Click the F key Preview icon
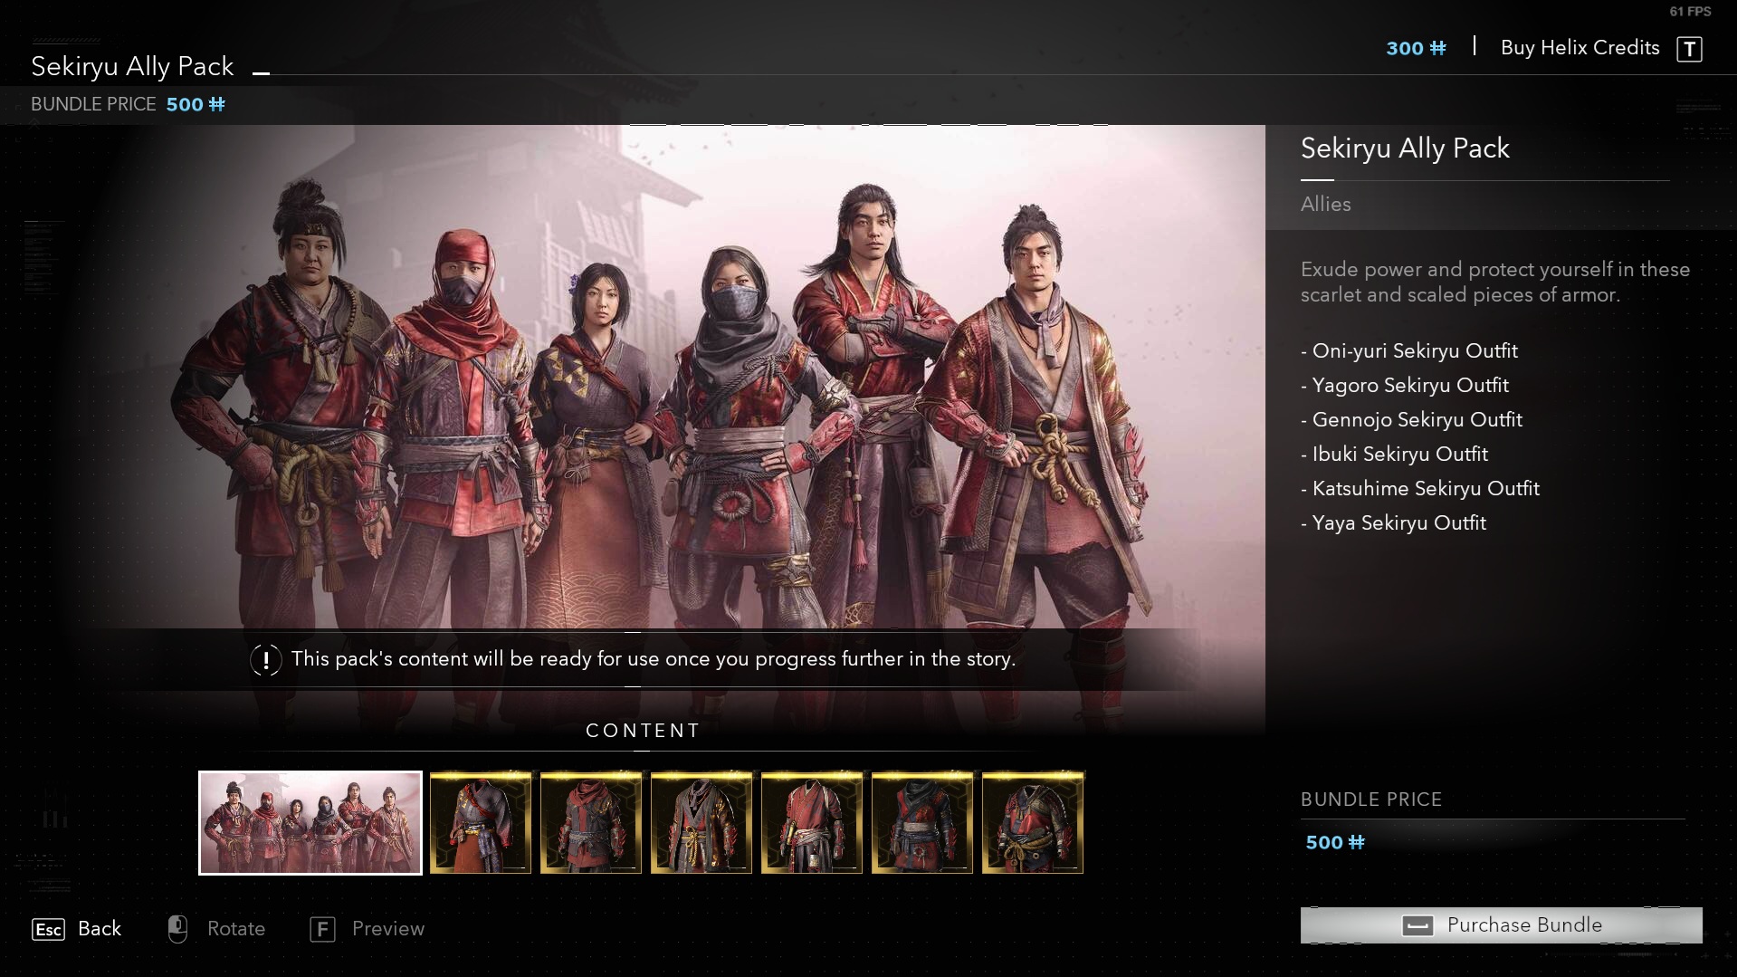This screenshot has width=1737, height=977. point(322,929)
